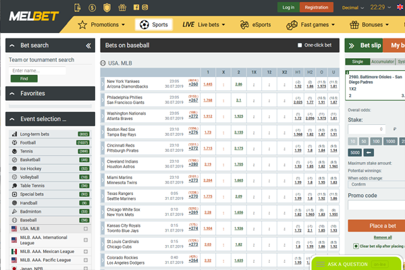Switch to the Accumulator bet tab
405x270 pixels.
pos(383,61)
